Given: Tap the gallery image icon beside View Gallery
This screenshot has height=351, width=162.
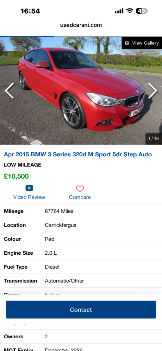Looking at the screenshot, I should coord(127,43).
